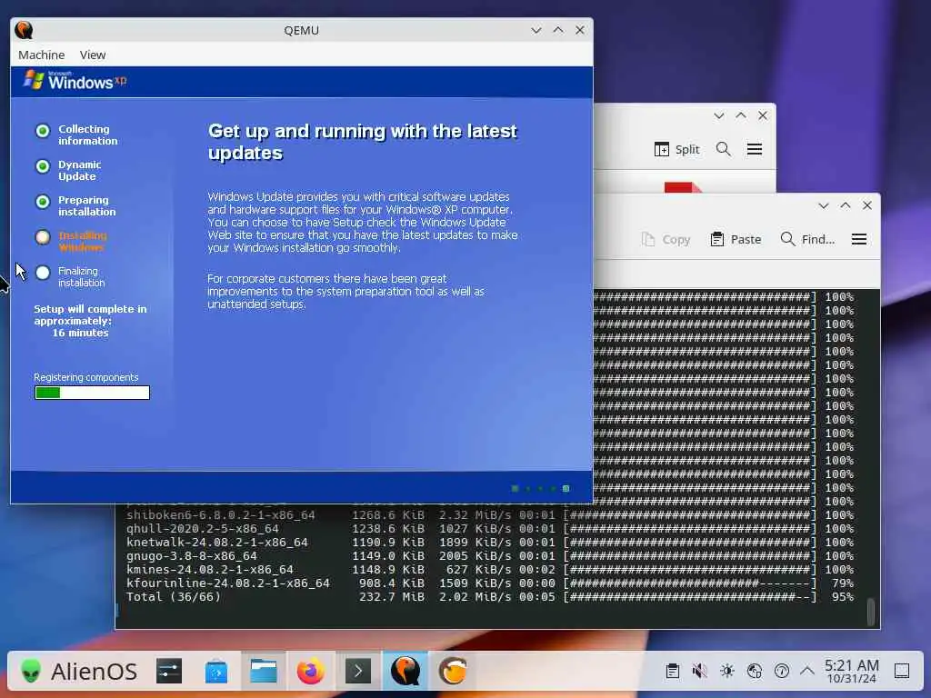The width and height of the screenshot is (931, 698).
Task: Click the shiboken6-6.8.0.2-1-x86_64 package line
Action: click(490, 515)
